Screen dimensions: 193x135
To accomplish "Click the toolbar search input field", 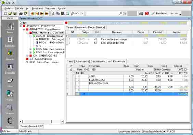I will point(103,14).
